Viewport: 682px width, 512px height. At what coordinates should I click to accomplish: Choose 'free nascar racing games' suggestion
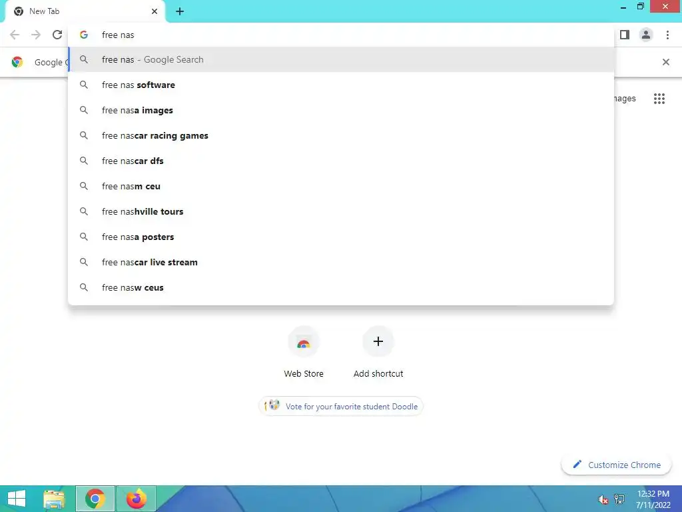click(341, 135)
